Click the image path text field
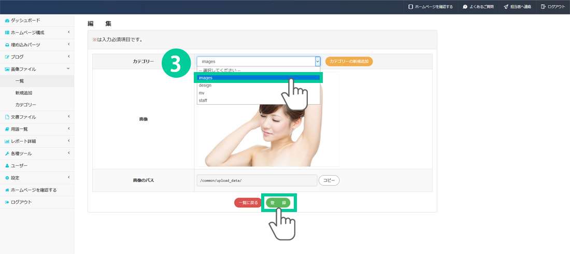570x254 pixels. [256, 180]
